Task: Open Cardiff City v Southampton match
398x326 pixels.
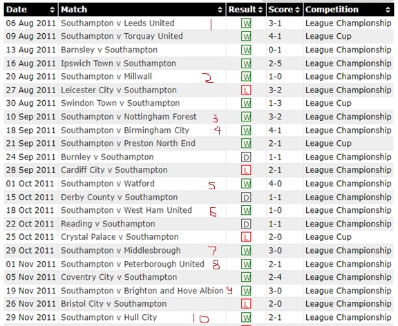Action: pyautogui.click(x=114, y=170)
